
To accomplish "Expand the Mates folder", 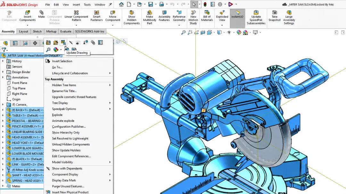I will tap(3, 186).
